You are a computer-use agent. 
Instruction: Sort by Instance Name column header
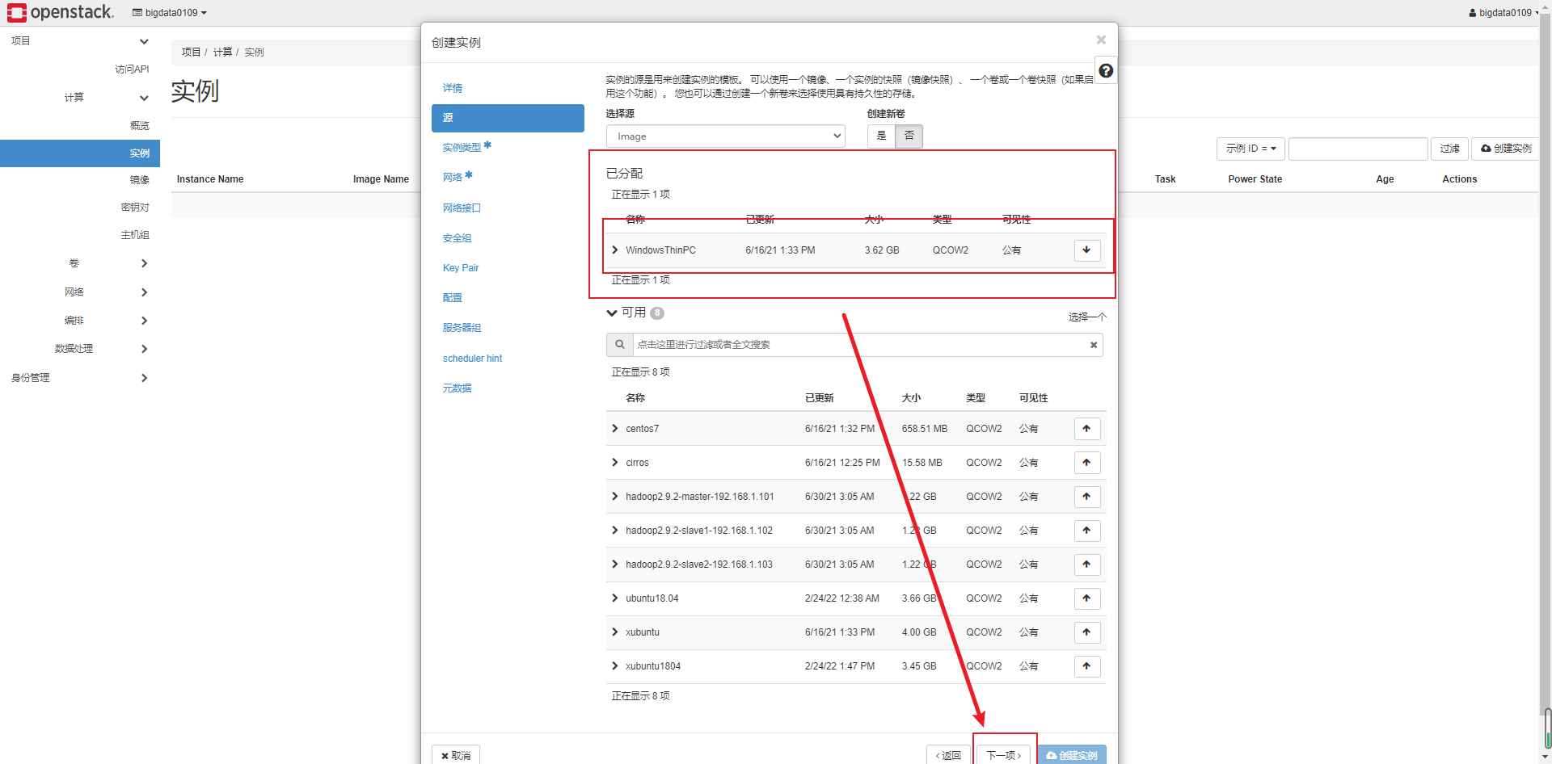[210, 179]
